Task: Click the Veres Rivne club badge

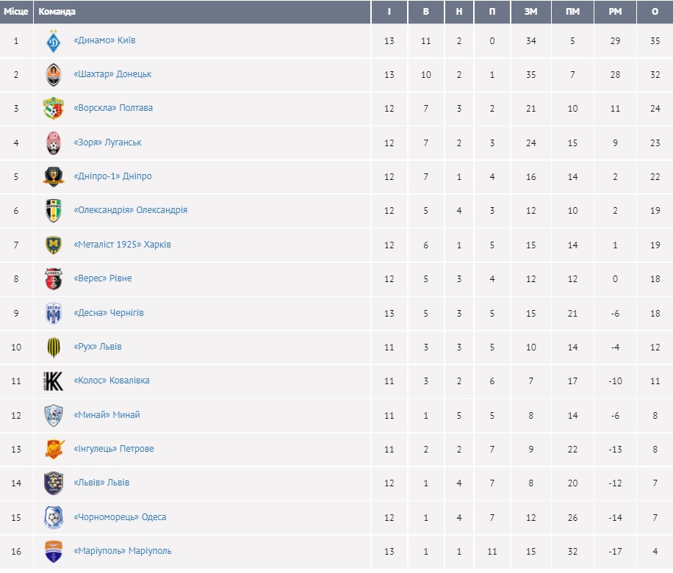Action: pyautogui.click(x=54, y=278)
